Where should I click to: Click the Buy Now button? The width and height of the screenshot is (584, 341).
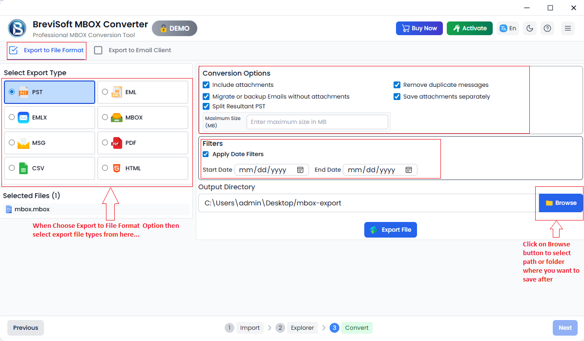[419, 28]
